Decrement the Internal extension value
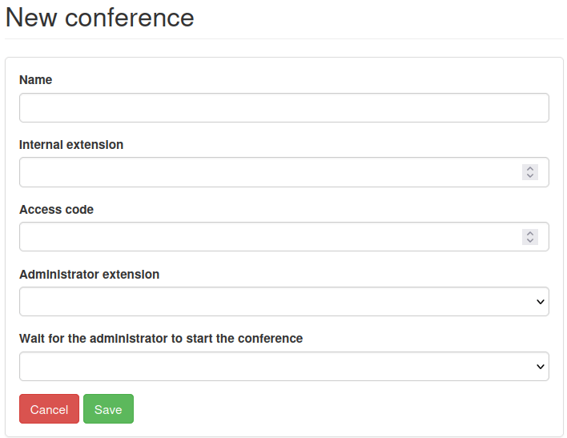This screenshot has height=438, width=567. tap(530, 176)
